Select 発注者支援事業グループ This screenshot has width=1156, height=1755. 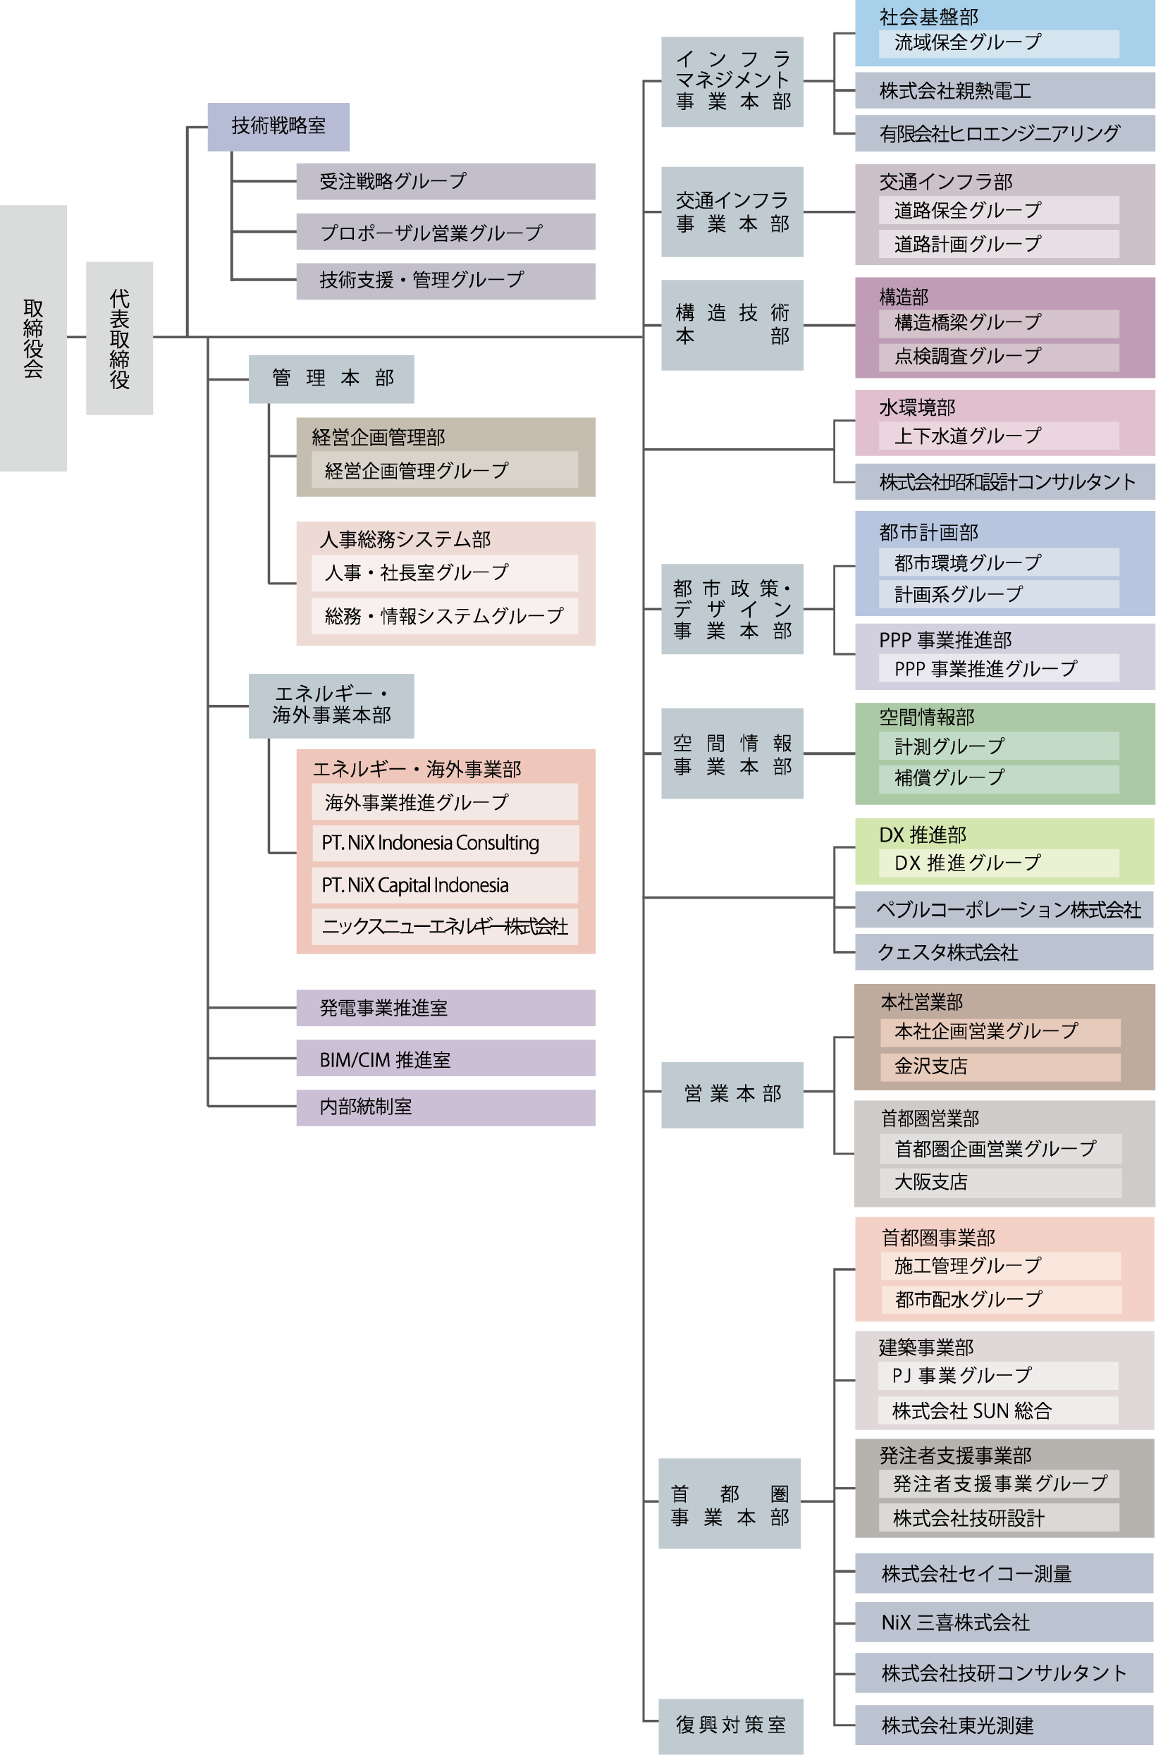pos(999,1484)
